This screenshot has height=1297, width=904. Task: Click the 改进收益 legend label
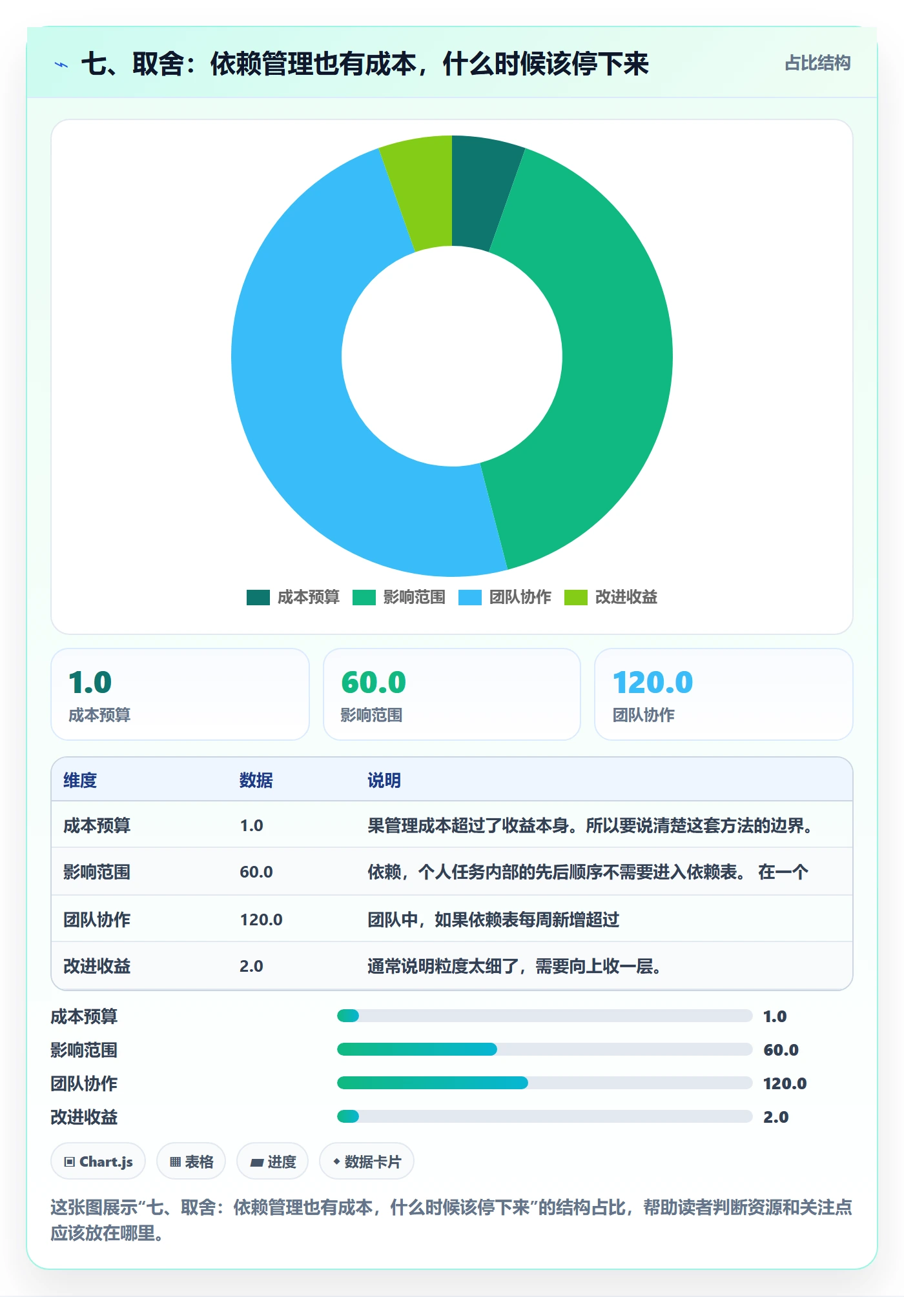(x=626, y=598)
